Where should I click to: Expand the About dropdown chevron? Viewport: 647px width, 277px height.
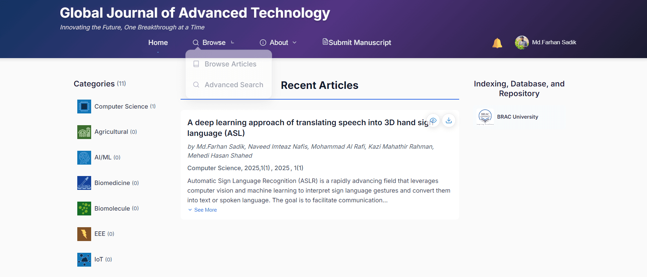coord(295,43)
